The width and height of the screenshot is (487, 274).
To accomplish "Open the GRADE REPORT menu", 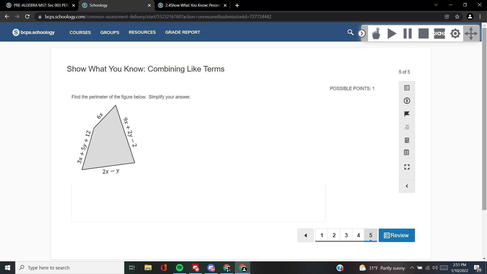I will [x=183, y=32].
